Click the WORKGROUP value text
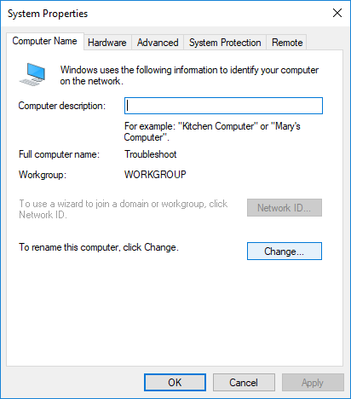 point(155,174)
